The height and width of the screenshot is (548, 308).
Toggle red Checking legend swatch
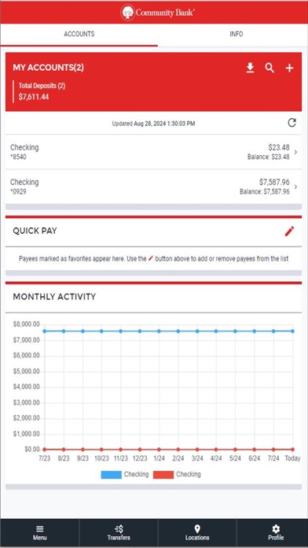pyautogui.click(x=163, y=475)
